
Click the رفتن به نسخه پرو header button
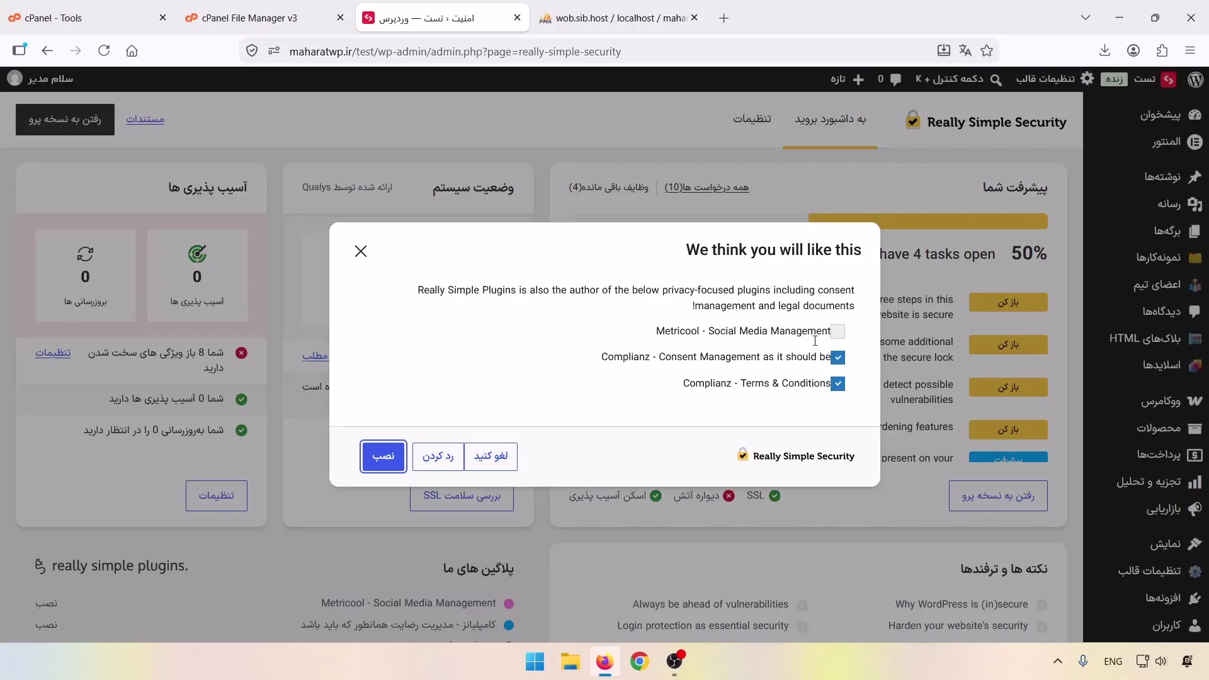65,119
